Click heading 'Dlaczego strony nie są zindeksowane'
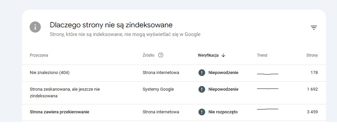337x133 pixels. (111, 25)
